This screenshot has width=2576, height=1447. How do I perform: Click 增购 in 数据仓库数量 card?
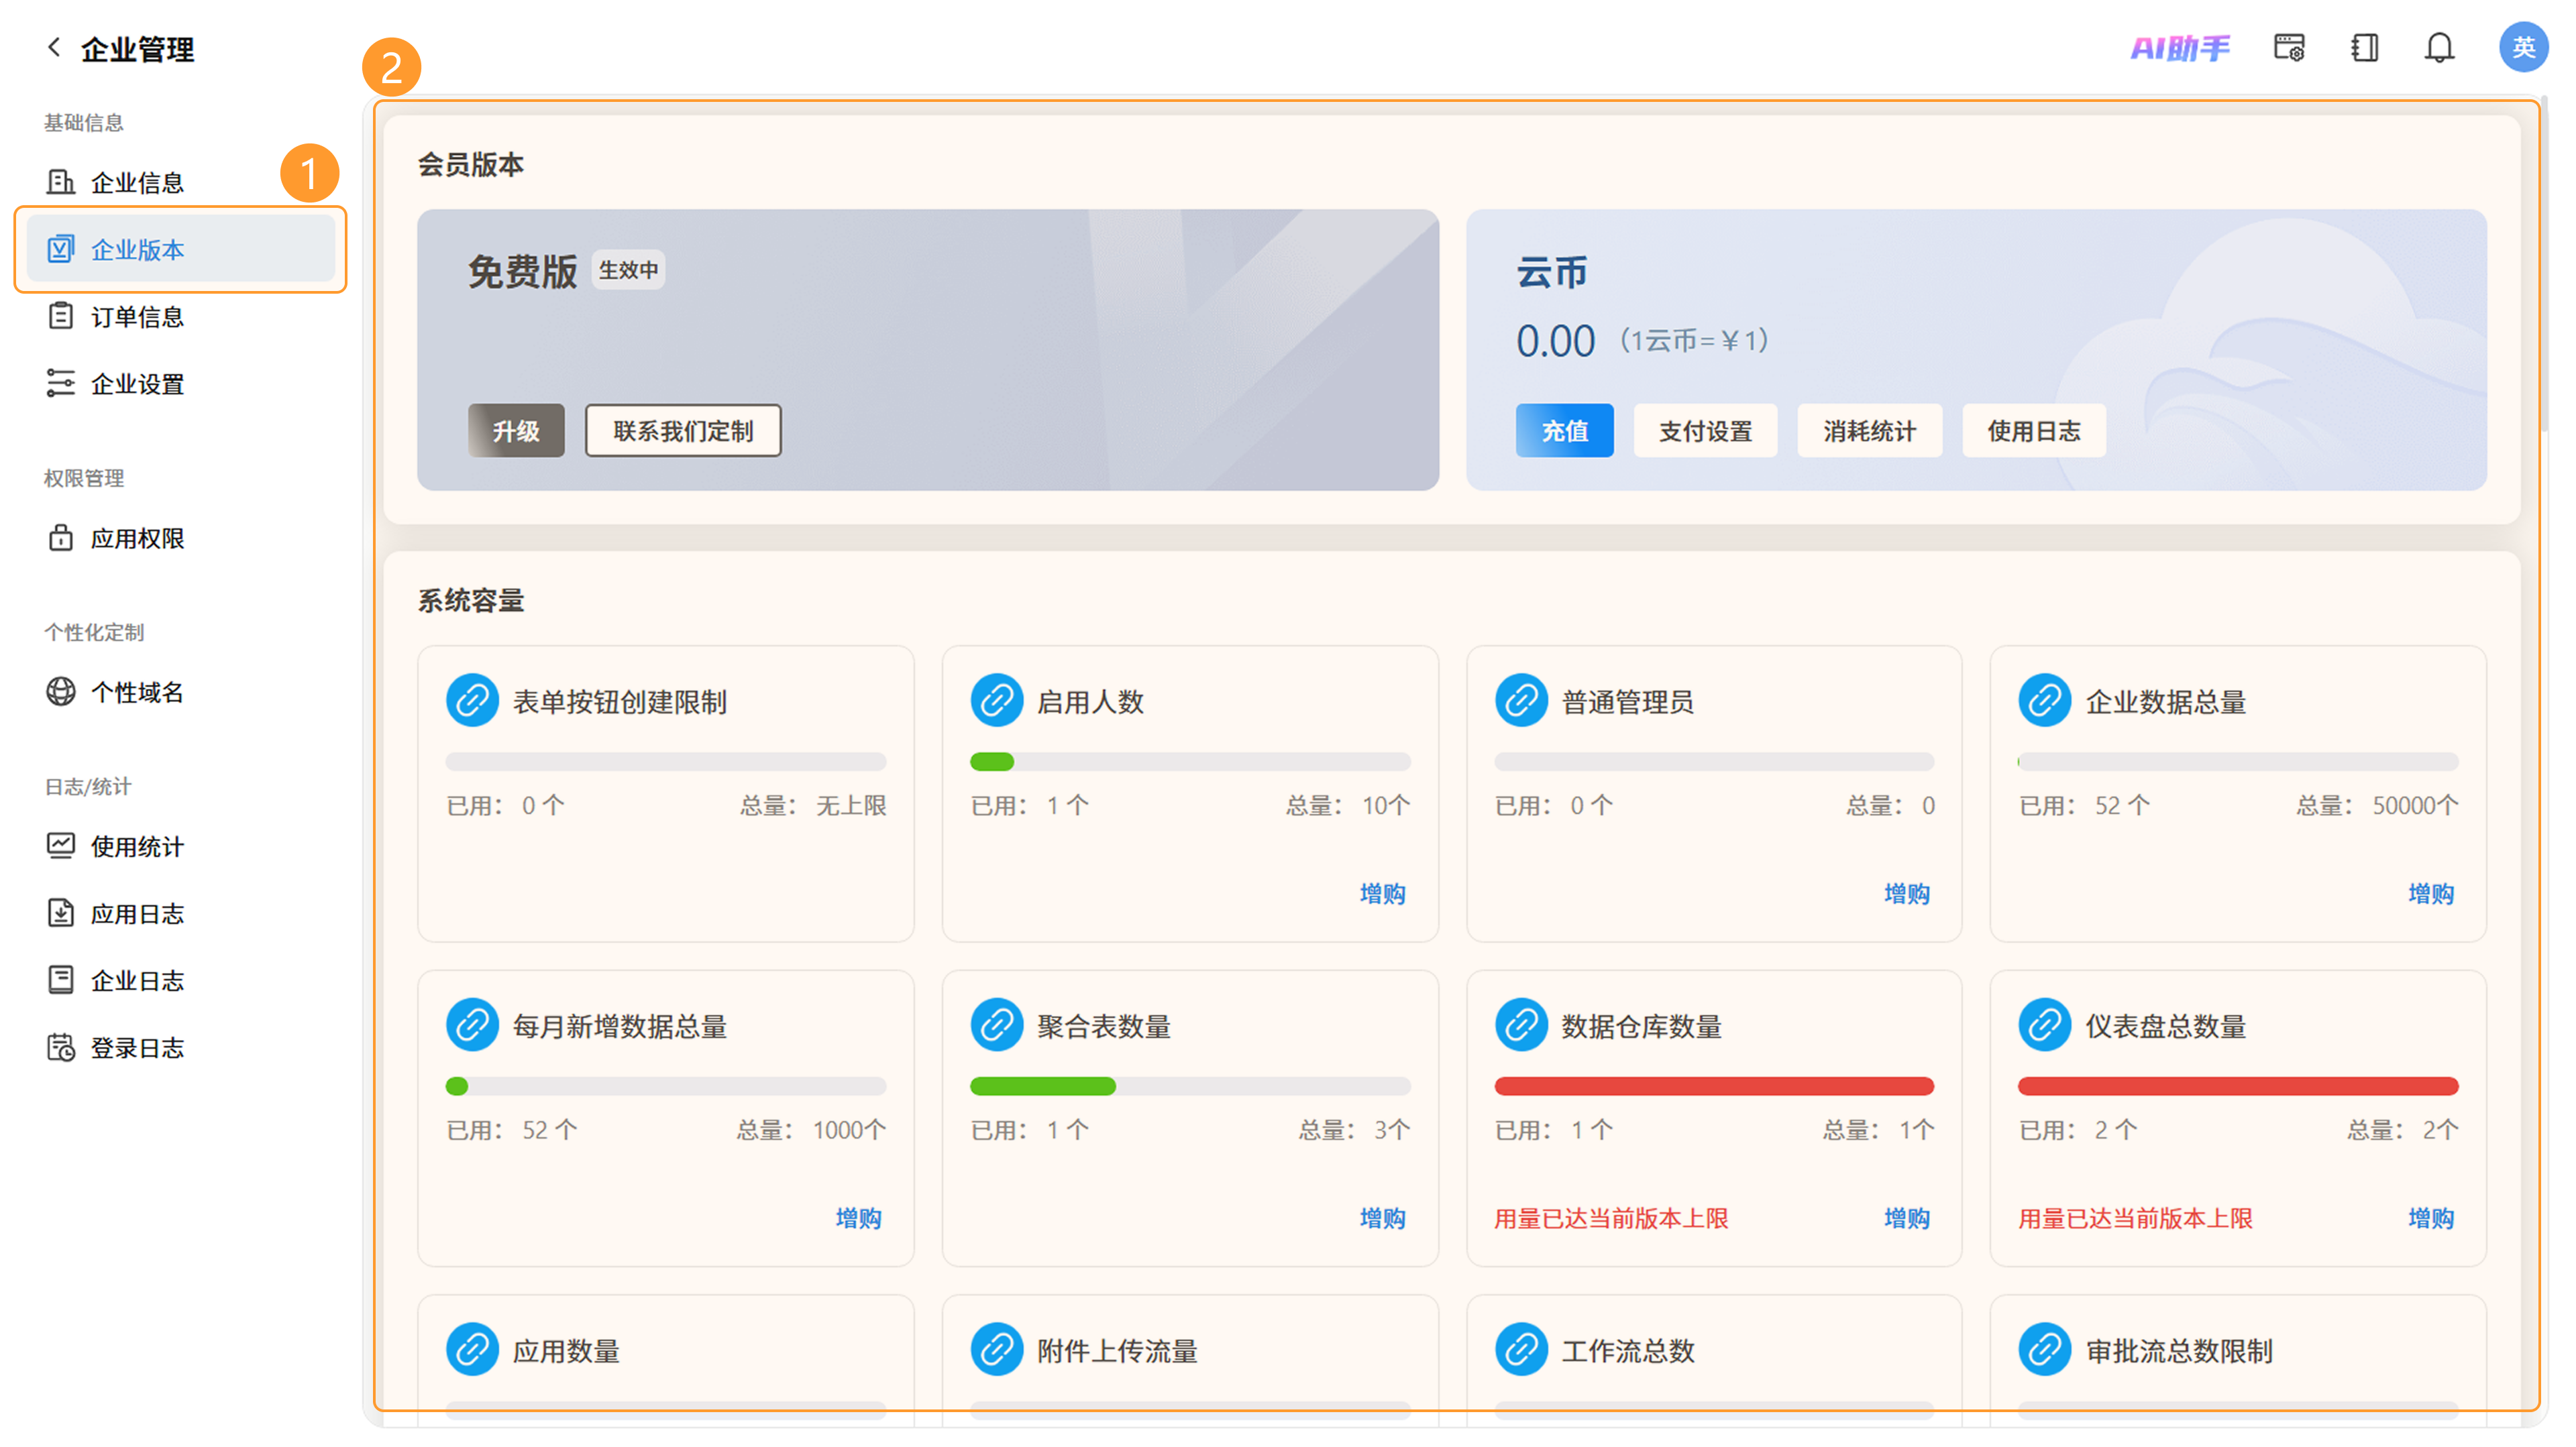[1906, 1217]
